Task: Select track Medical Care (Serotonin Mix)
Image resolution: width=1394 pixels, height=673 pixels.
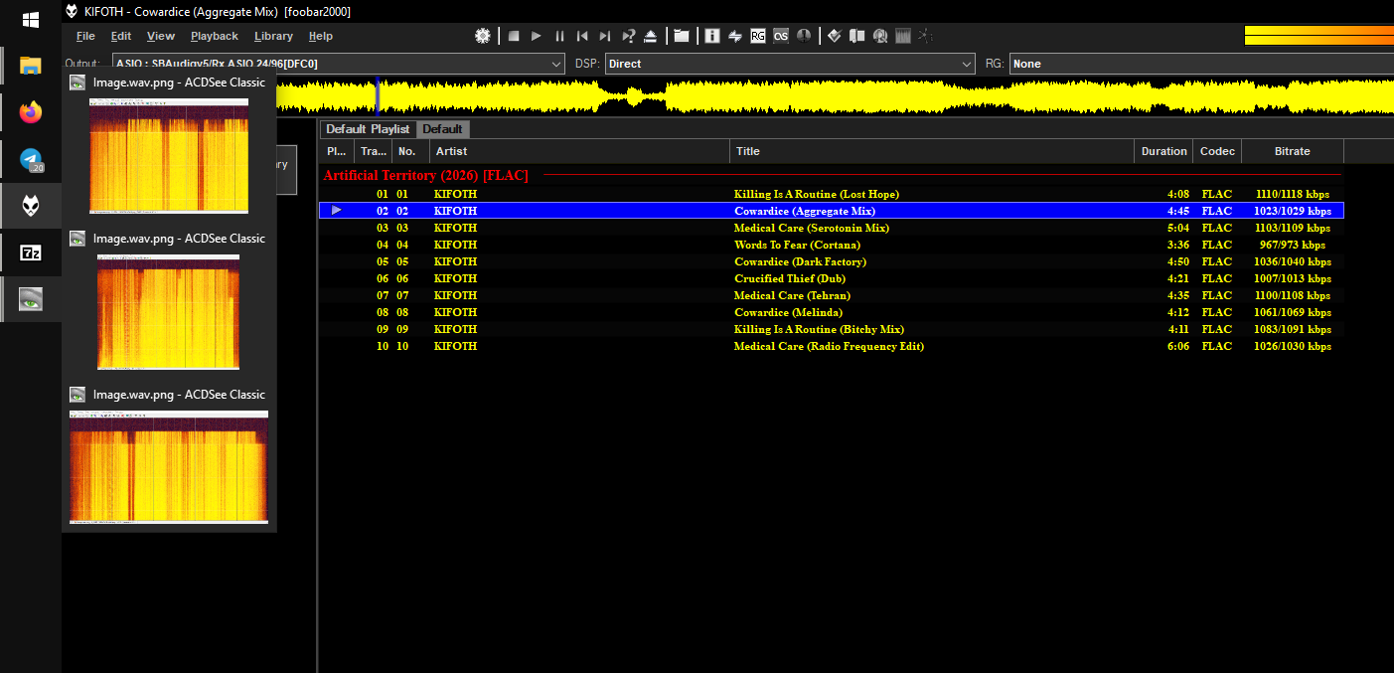Action: point(832,228)
